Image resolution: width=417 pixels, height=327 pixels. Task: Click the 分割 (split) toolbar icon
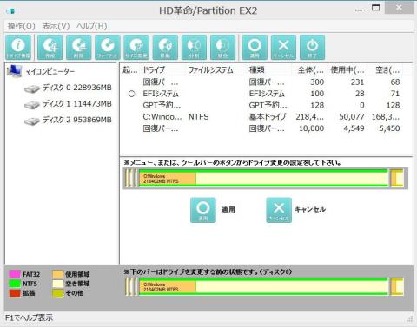click(194, 48)
